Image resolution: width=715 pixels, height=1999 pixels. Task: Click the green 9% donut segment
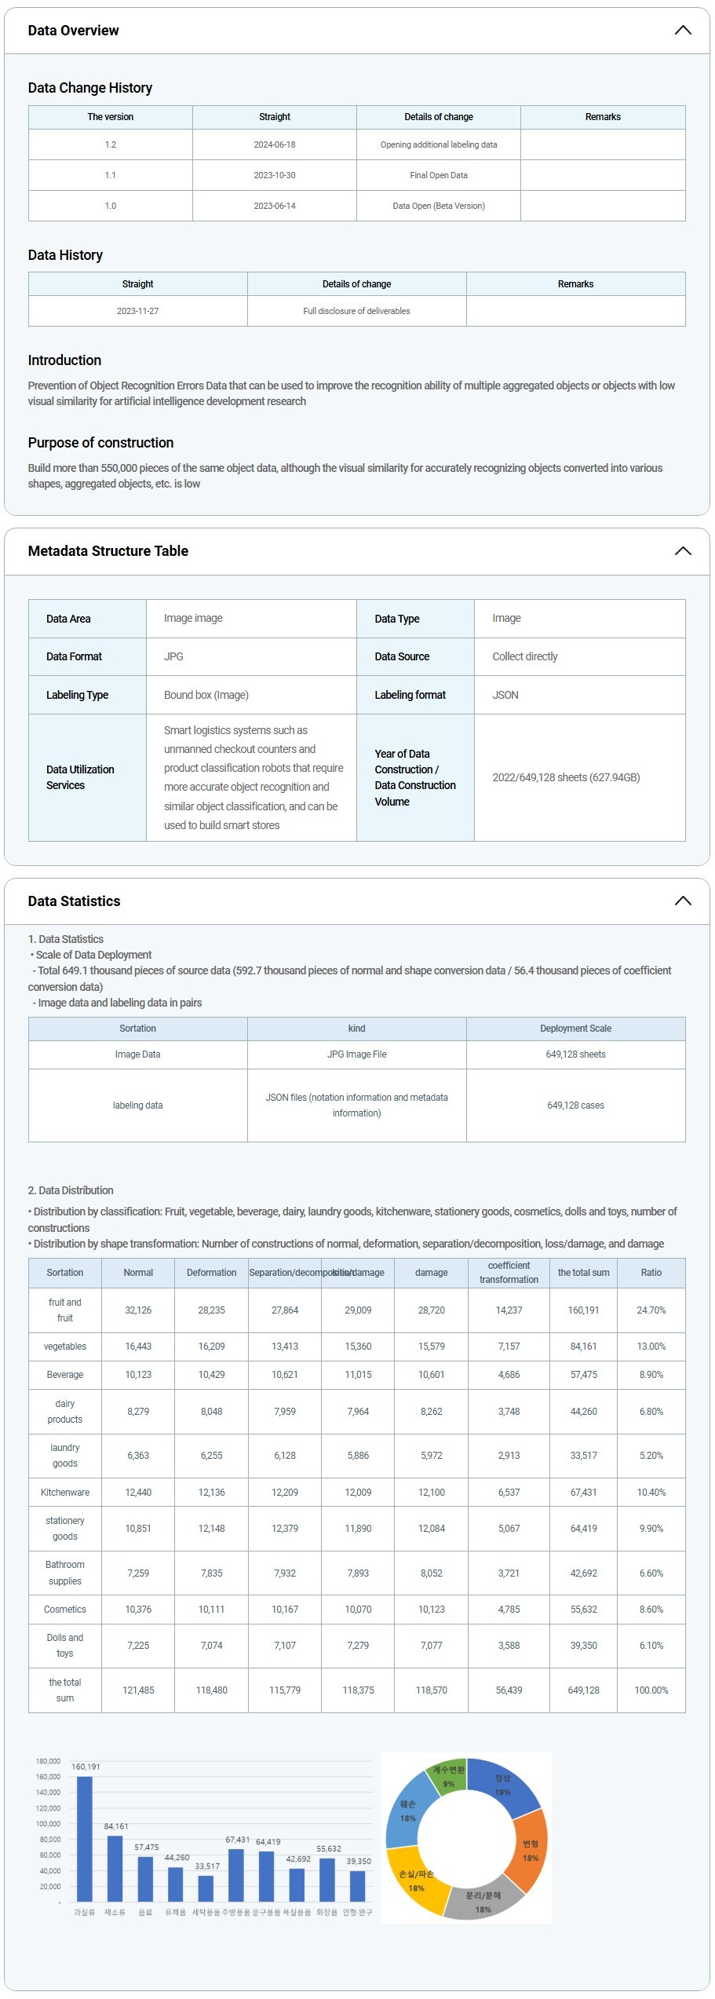click(449, 1773)
